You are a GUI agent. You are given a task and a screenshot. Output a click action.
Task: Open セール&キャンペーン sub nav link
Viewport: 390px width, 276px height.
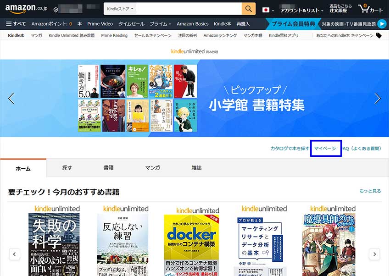pos(153,35)
